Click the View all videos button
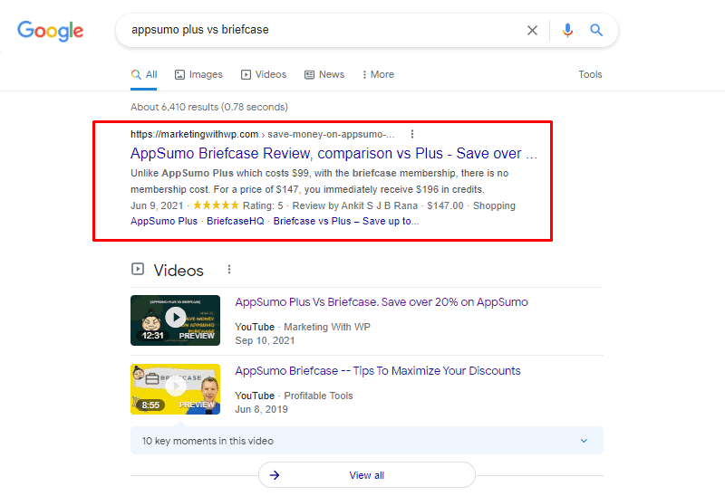 [x=367, y=475]
